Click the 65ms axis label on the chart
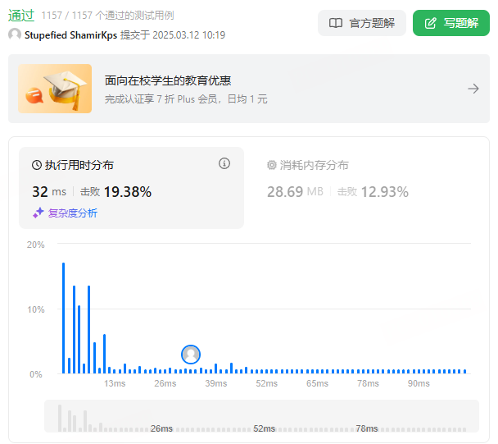 pyautogui.click(x=317, y=383)
